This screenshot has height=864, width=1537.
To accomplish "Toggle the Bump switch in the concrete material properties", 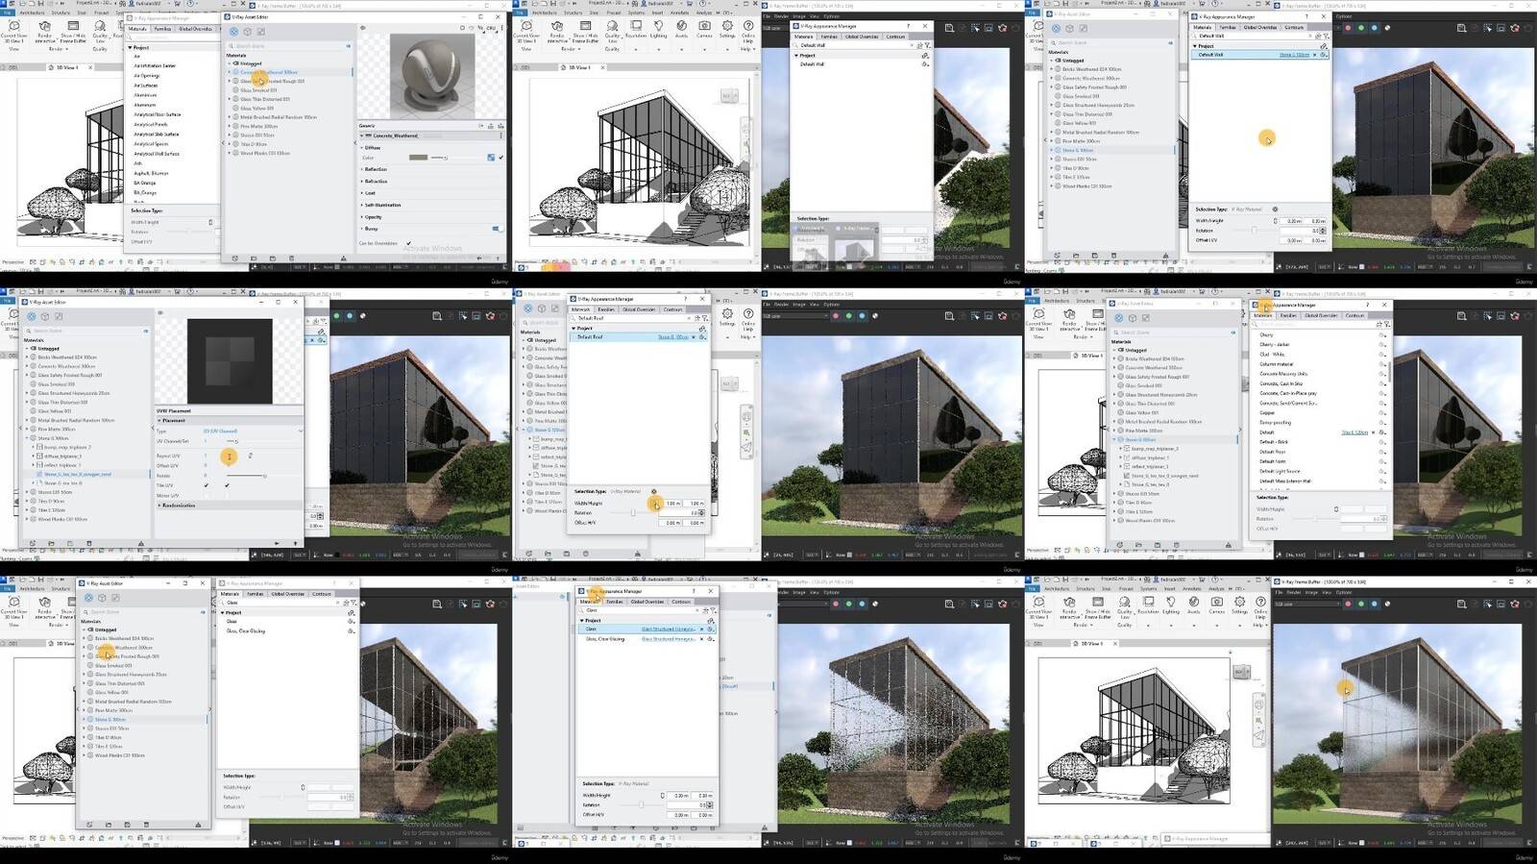I will pyautogui.click(x=497, y=229).
